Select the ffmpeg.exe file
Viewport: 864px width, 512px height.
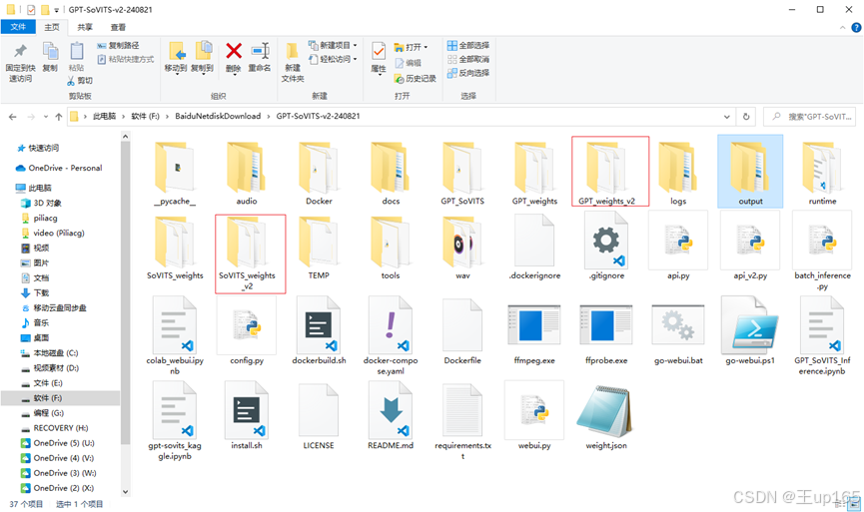tap(534, 334)
